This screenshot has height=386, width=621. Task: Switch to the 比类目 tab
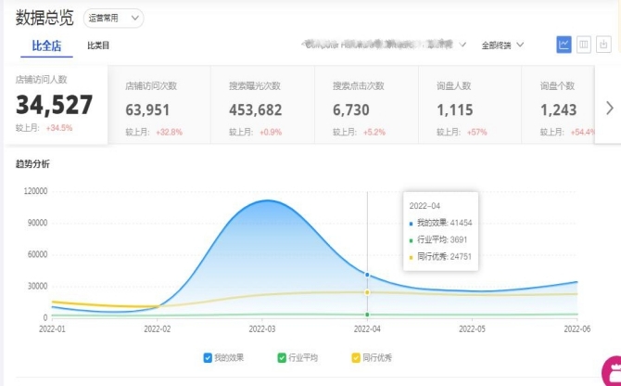[98, 45]
